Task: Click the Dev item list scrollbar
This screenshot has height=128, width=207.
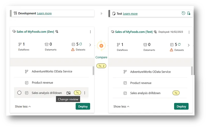Action: (93, 71)
